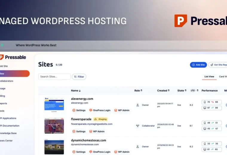
Task: Open Settings for dynamichomestexas.com
Action: 79,152
